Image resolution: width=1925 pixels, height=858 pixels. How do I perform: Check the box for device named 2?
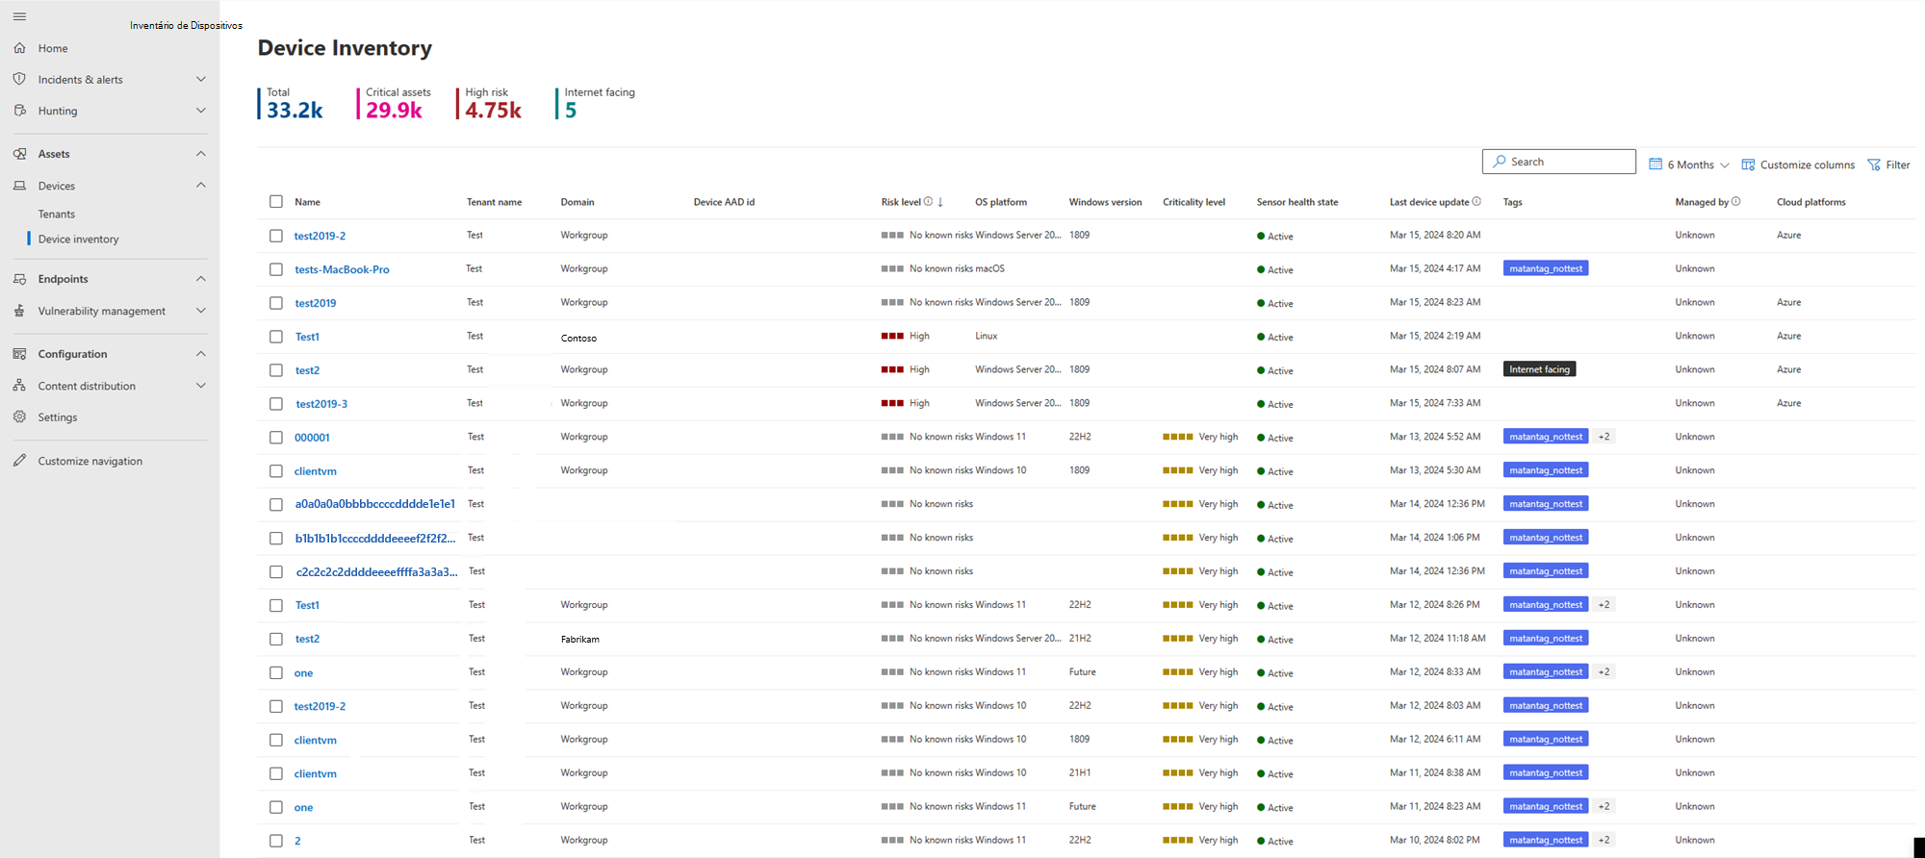pyautogui.click(x=276, y=841)
